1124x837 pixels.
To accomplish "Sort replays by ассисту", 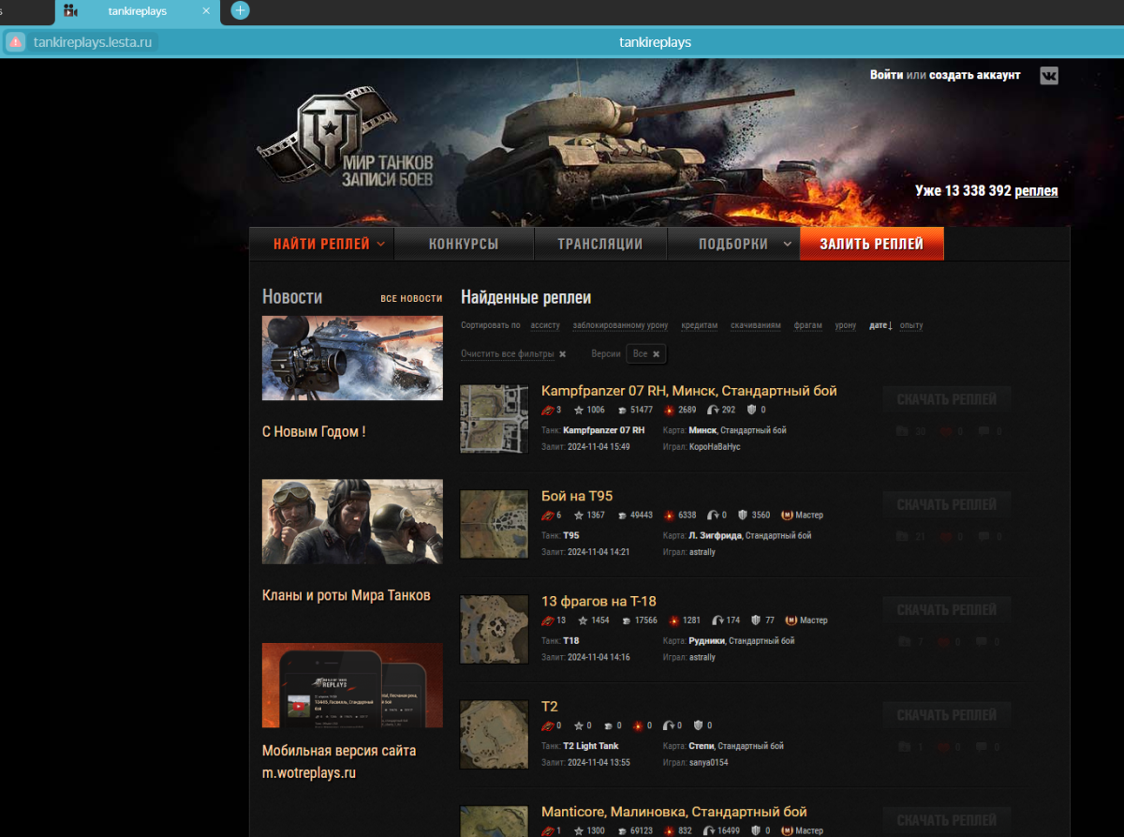I will [545, 325].
